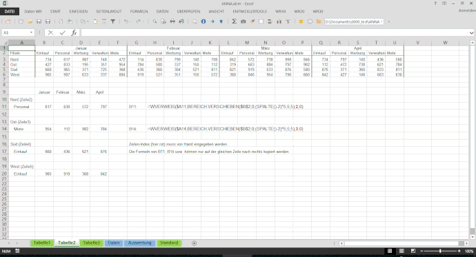This screenshot has height=257, width=476.
Task: Click the undo arrow icon
Action: click(126, 21)
